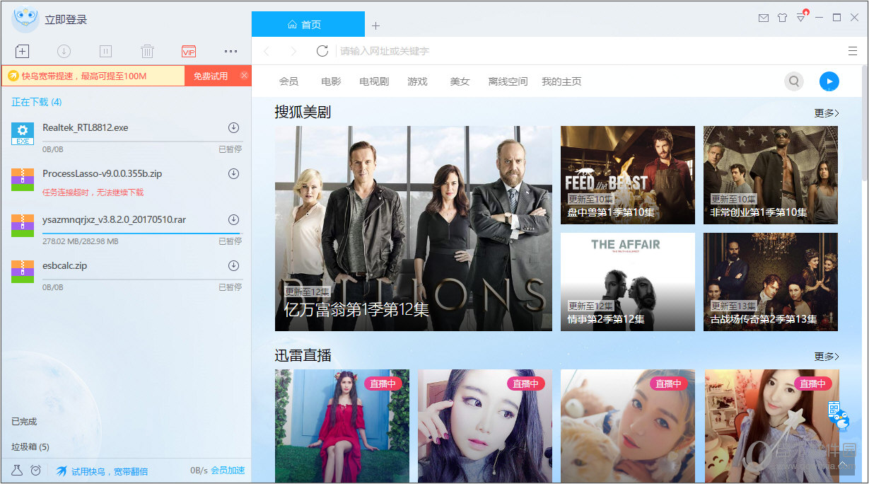Click the new download task plus icon
This screenshot has height=484, width=869.
click(22, 51)
